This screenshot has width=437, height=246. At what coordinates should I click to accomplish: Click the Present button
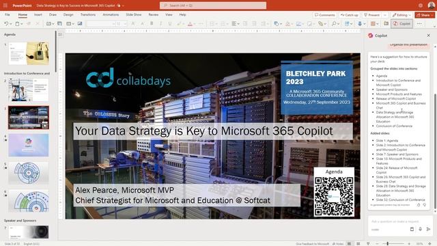[371, 15]
